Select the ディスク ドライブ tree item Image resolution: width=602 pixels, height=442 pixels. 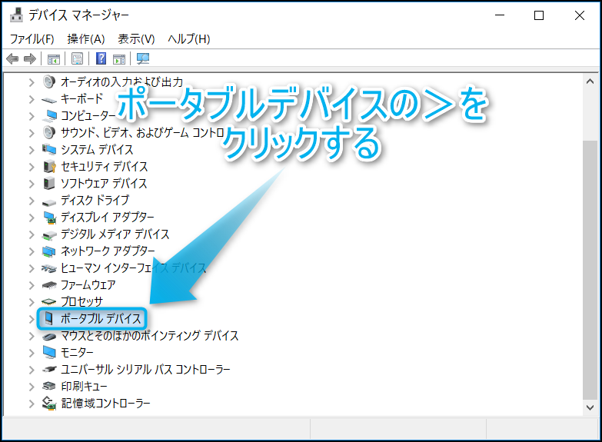(95, 201)
